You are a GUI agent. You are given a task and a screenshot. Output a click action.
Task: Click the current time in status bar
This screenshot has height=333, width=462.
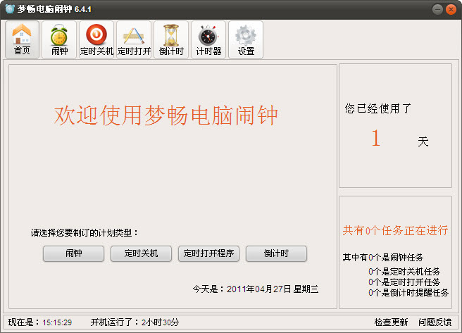(x=57, y=322)
